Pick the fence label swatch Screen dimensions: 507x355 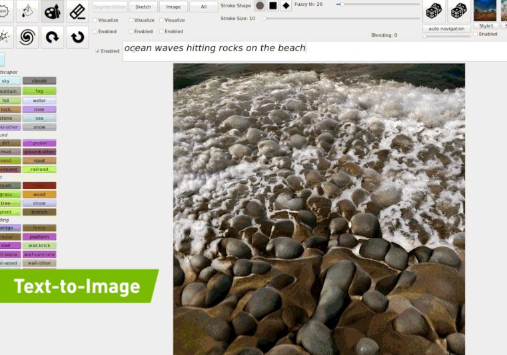tap(39, 228)
